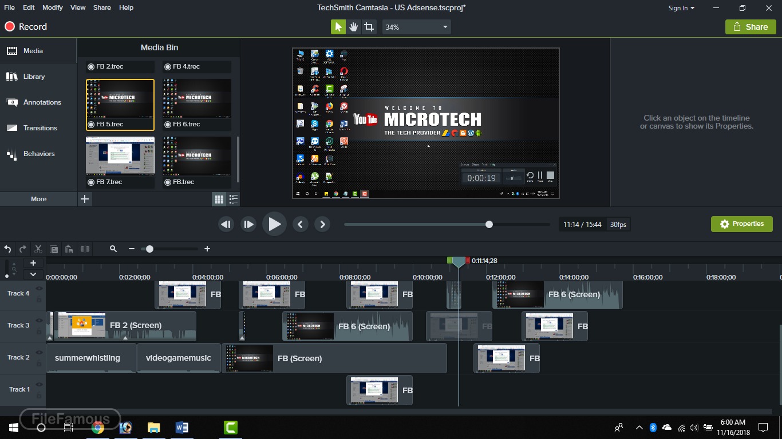Expand track options chevron below add track
Screen dimensions: 782x439
[33, 274]
